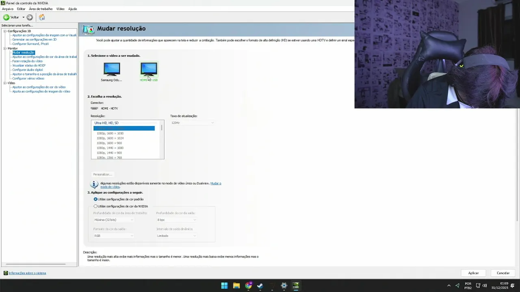
Task: Open the Limitado dynamic range dropdown
Action: (x=176, y=236)
